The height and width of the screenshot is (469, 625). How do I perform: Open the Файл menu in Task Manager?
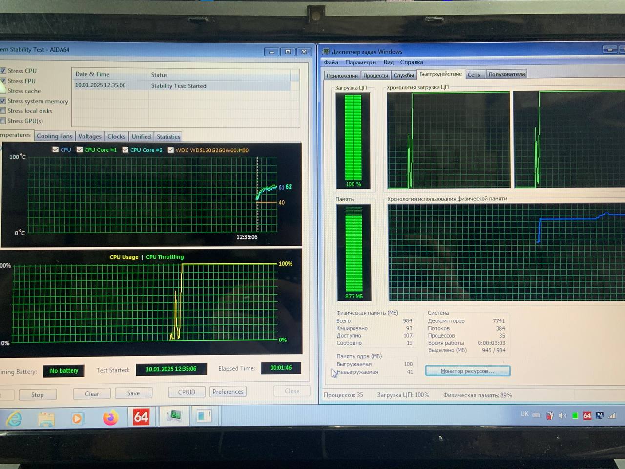pyautogui.click(x=331, y=62)
